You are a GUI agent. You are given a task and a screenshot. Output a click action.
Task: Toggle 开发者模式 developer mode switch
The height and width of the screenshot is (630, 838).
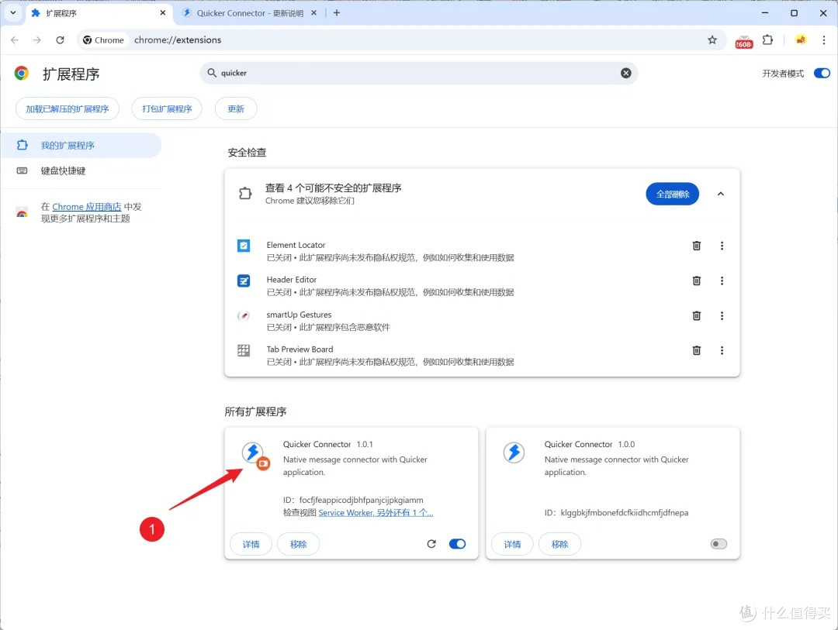point(822,73)
